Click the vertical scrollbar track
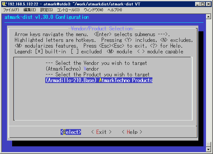Viewport: 213px width, 154px height. click(x=209, y=81)
